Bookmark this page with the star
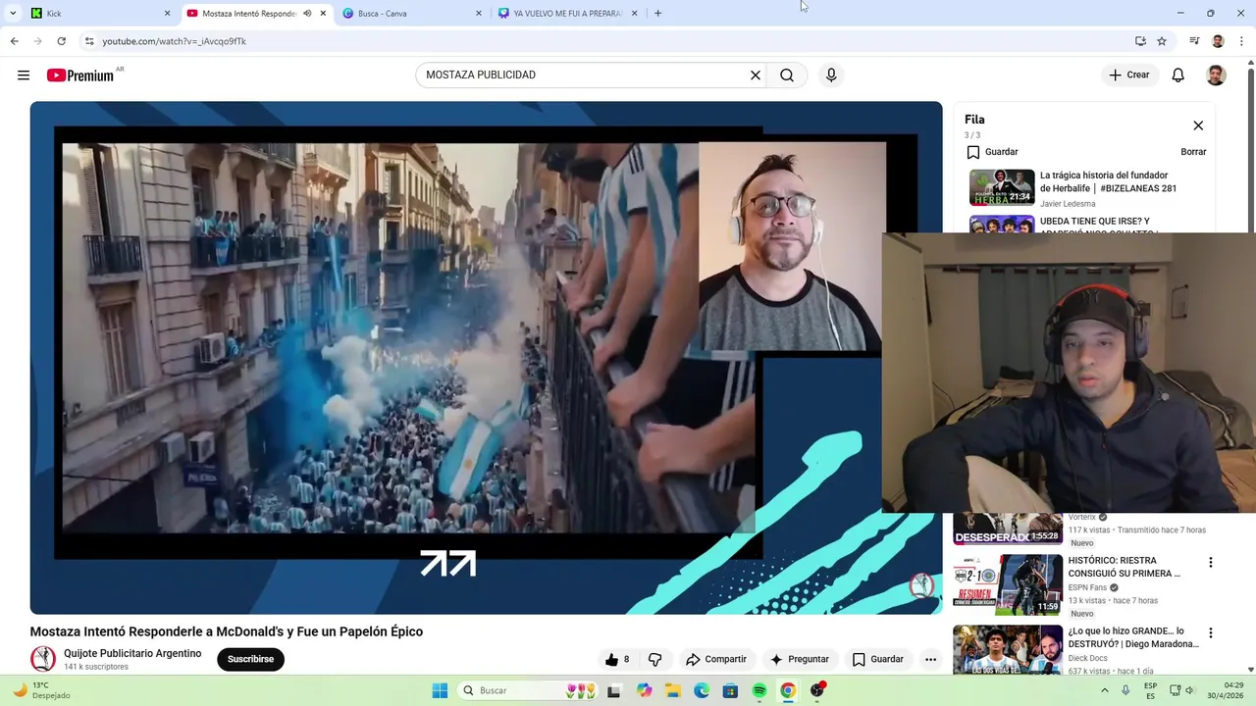Image resolution: width=1256 pixels, height=706 pixels. click(1162, 41)
